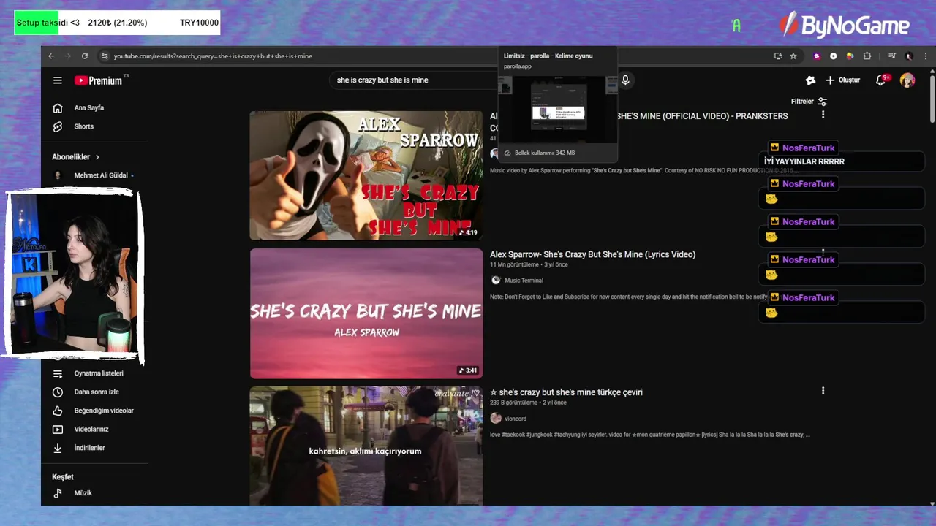Click the Oluştur create button
Image resolution: width=936 pixels, height=526 pixels.
843,80
